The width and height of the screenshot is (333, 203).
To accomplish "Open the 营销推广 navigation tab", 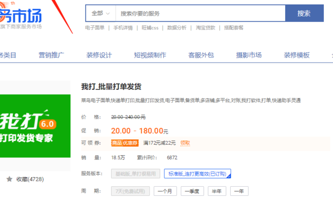I will 51,55.
